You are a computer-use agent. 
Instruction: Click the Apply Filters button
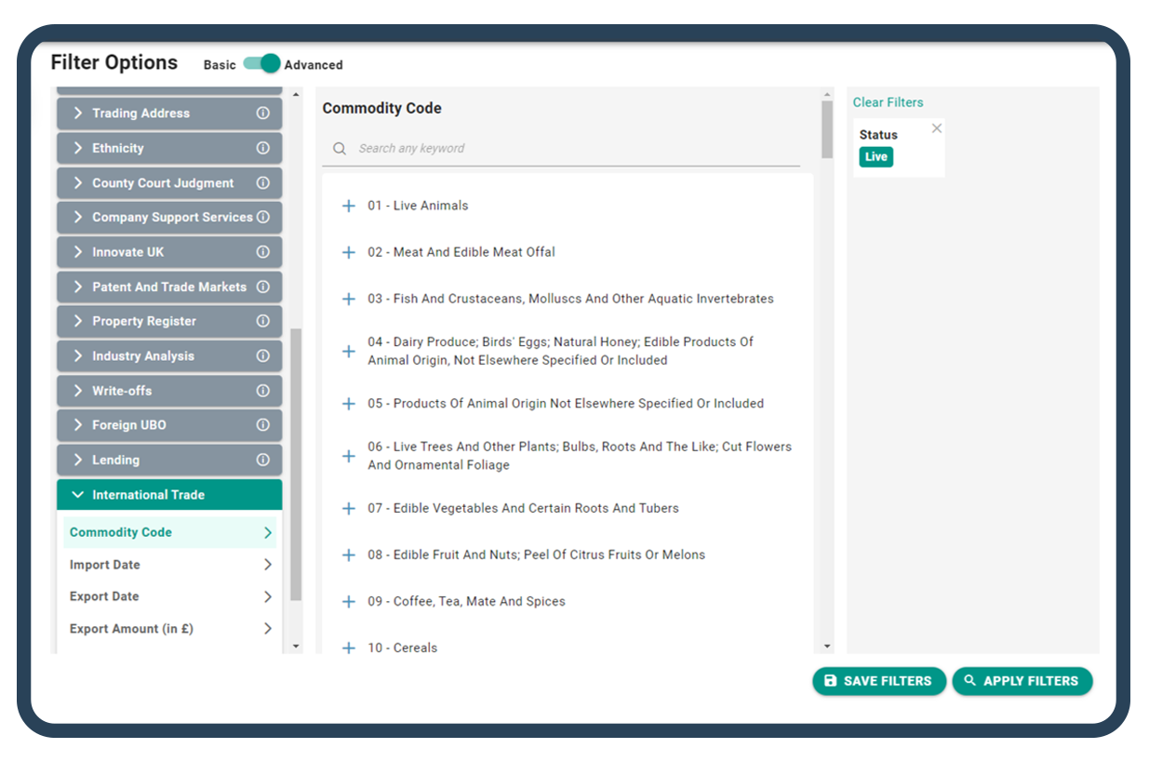coord(1022,681)
